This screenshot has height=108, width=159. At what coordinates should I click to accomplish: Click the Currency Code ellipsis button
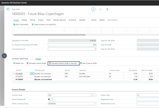[x=95, y=95]
